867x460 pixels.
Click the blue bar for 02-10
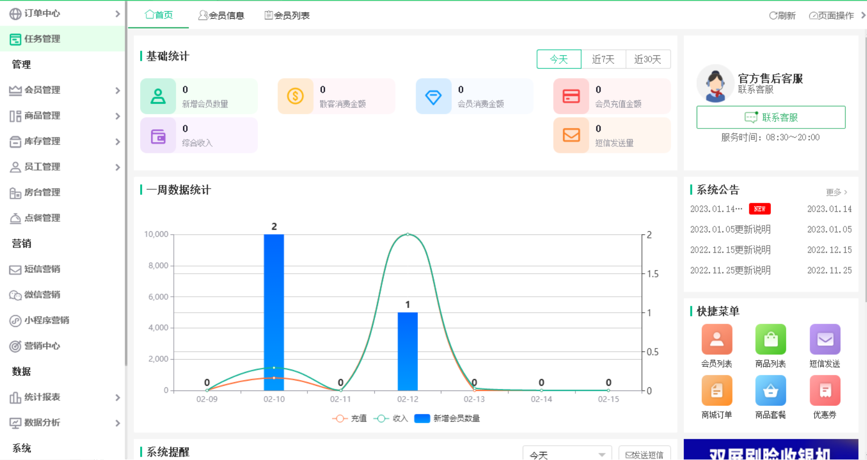(274, 312)
